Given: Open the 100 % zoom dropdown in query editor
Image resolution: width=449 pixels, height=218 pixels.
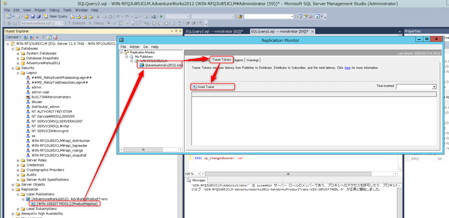Looking at the screenshot, I should [199, 174].
